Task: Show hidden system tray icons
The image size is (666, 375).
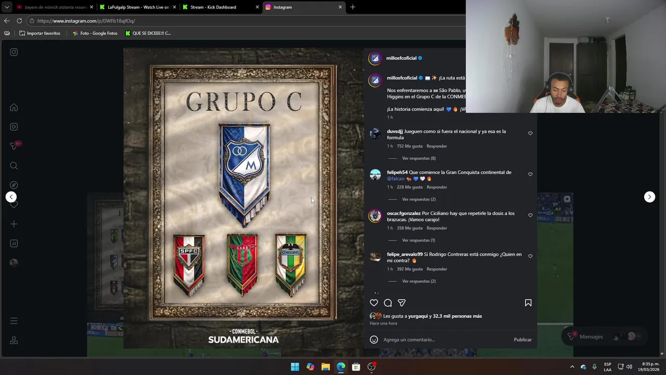Action: (572, 367)
